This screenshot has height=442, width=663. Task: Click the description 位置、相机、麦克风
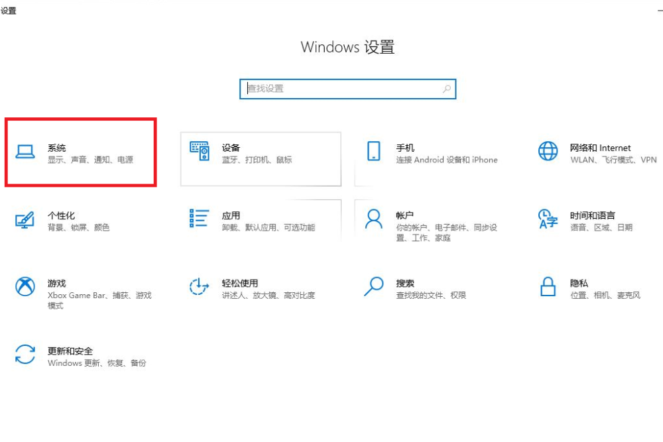(x=605, y=296)
